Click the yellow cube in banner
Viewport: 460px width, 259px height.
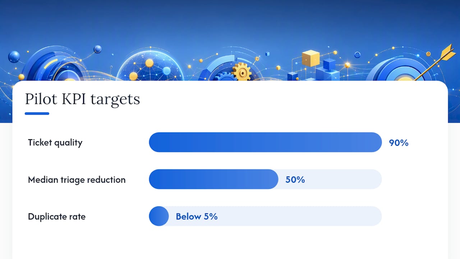[310, 58]
